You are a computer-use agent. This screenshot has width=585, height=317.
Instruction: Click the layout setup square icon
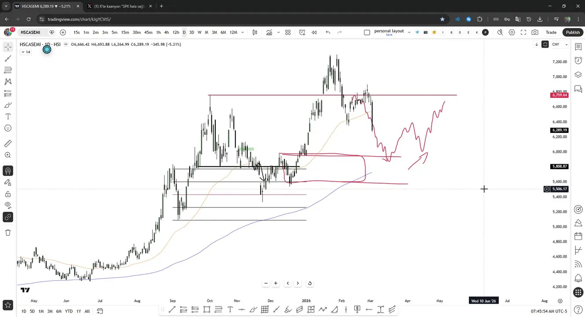[367, 32]
